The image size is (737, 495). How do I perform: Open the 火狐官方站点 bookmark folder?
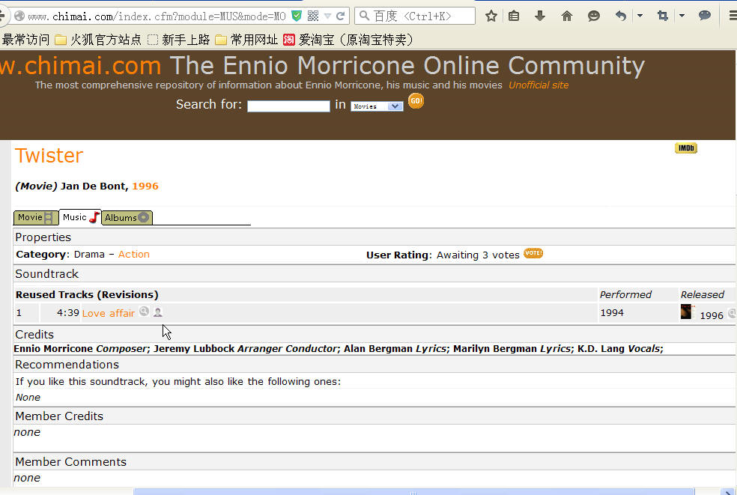[x=98, y=40]
